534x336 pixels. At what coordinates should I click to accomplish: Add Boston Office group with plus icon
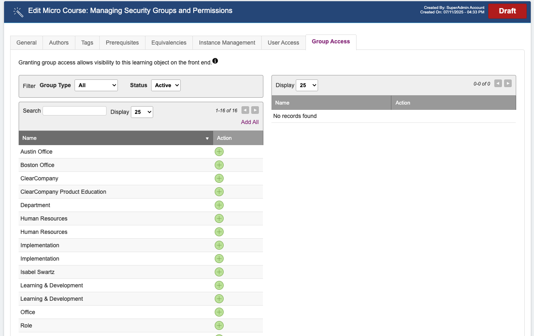click(219, 165)
